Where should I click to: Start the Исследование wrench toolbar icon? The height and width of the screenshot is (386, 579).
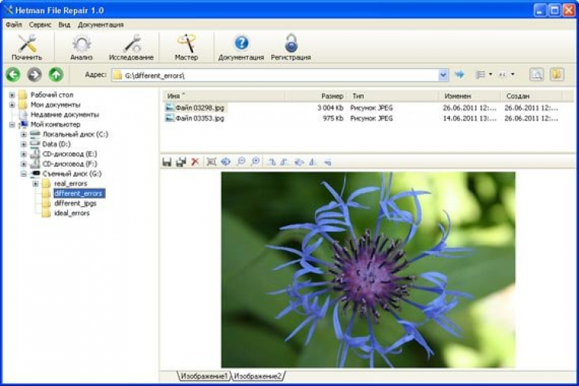click(132, 43)
